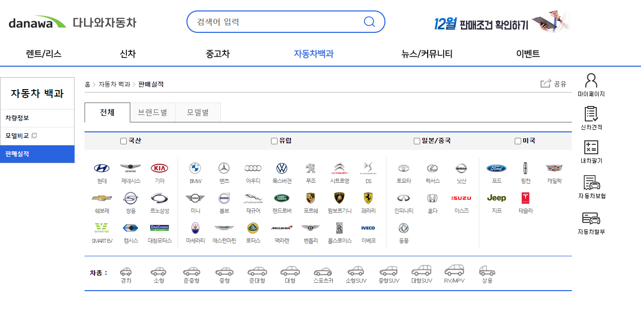Check the Europe (유럽) checkbox

click(x=274, y=141)
